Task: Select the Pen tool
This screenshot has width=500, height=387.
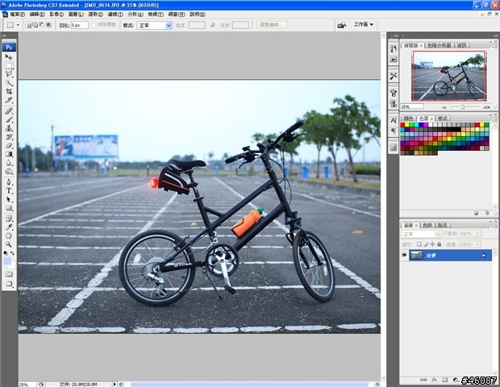Action: [9, 182]
